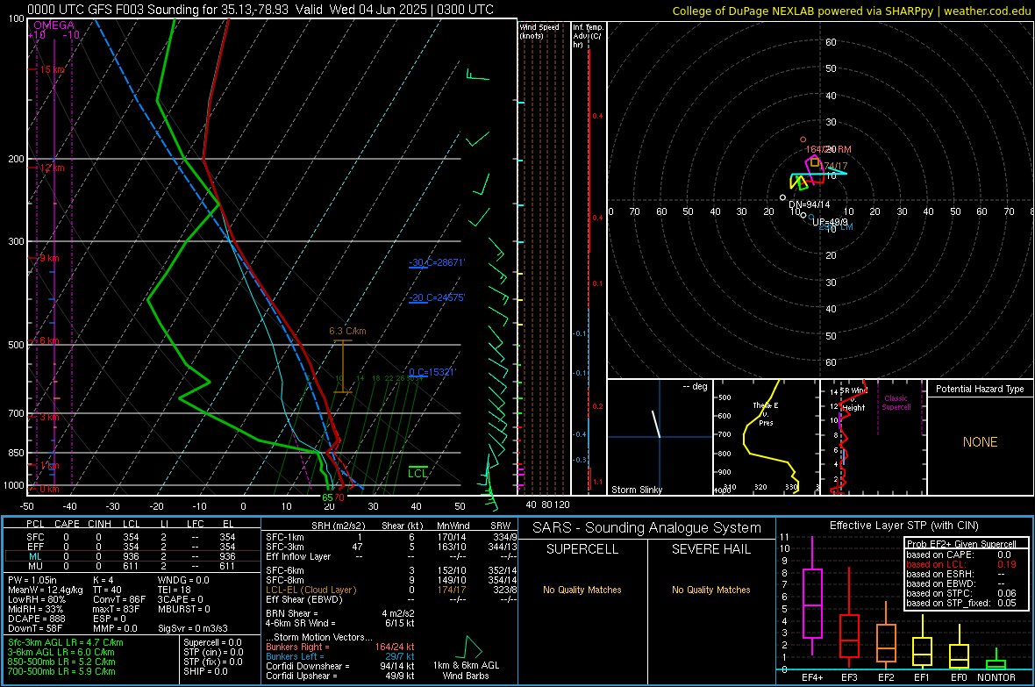Select the highlighted ML parcel row
Screen dimensions: 1035x687
tap(132, 556)
